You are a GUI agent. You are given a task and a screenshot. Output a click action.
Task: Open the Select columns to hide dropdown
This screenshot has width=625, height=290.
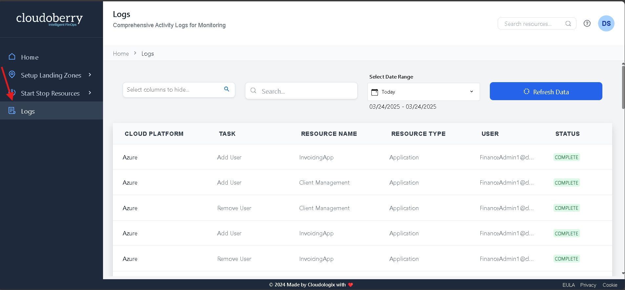tap(179, 90)
